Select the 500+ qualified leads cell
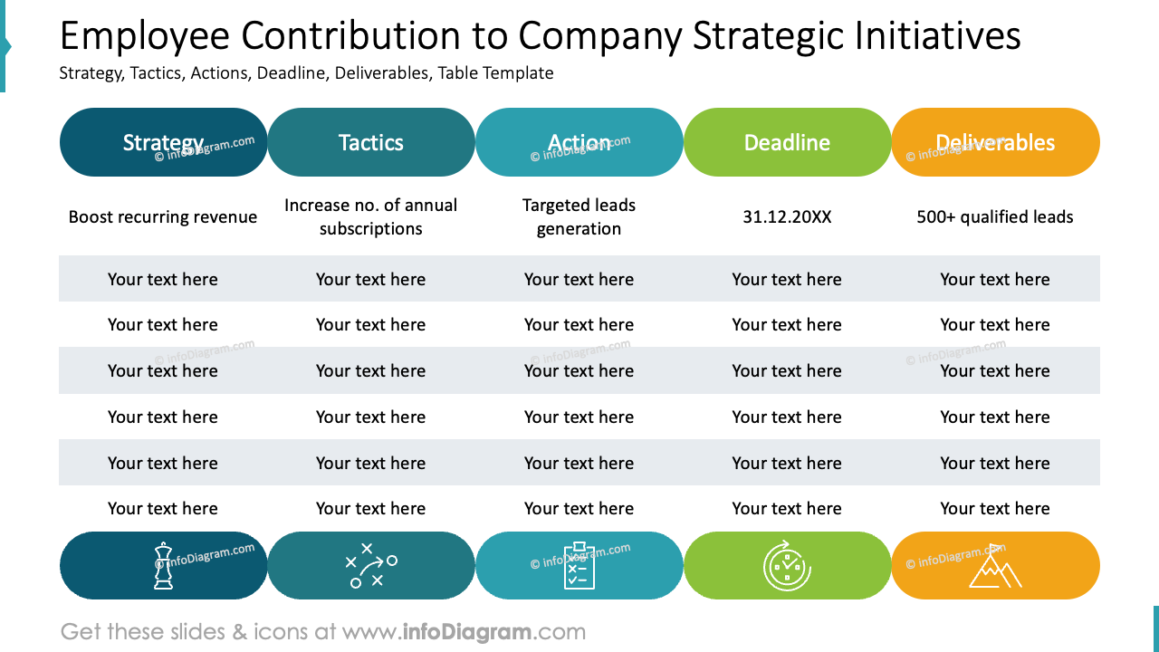1159x652 pixels. point(995,217)
